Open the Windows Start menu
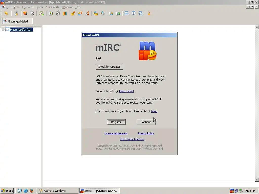This screenshot has height=194, width=259. (x=7, y=191)
